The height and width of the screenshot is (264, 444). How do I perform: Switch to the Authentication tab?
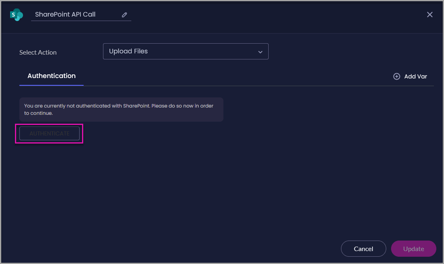coord(52,76)
